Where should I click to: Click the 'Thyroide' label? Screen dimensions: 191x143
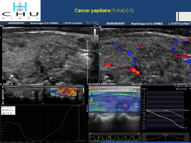click(137, 84)
